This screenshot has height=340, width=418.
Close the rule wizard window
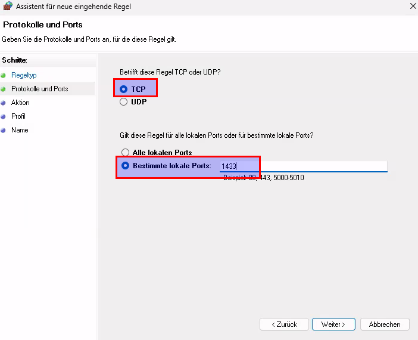click(x=413, y=7)
